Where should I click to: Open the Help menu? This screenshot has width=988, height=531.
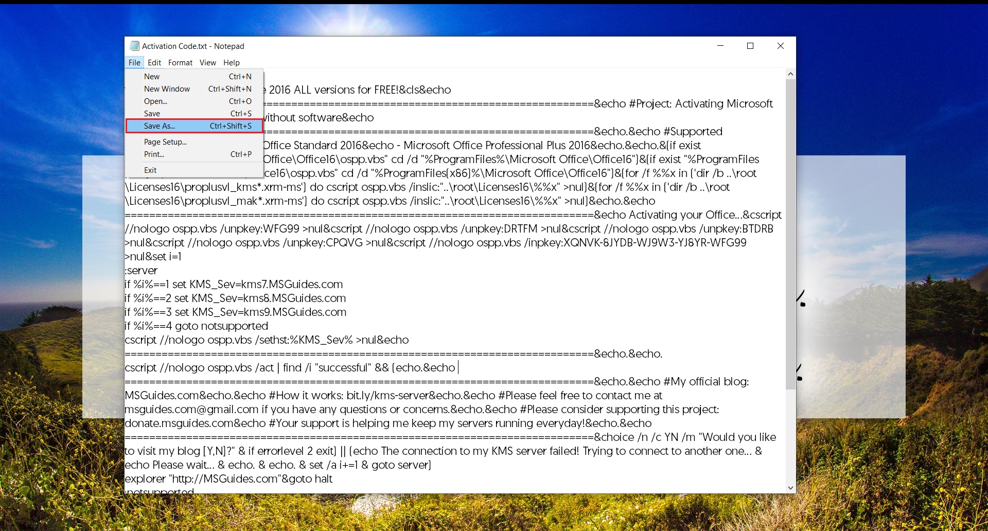[x=232, y=62]
